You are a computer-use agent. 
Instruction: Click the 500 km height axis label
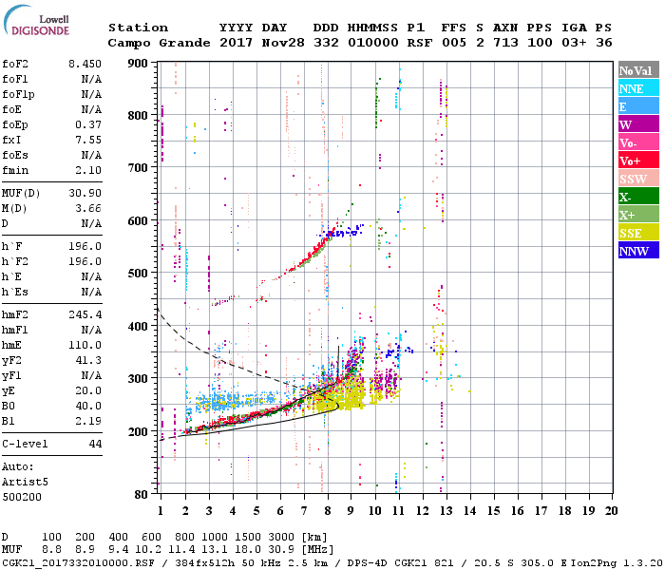pyautogui.click(x=138, y=274)
